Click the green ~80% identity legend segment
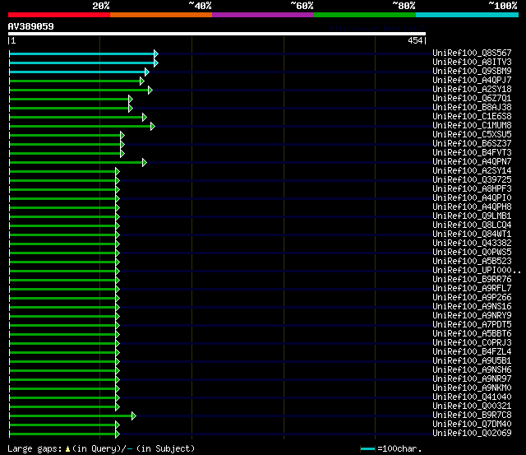 (x=365, y=15)
